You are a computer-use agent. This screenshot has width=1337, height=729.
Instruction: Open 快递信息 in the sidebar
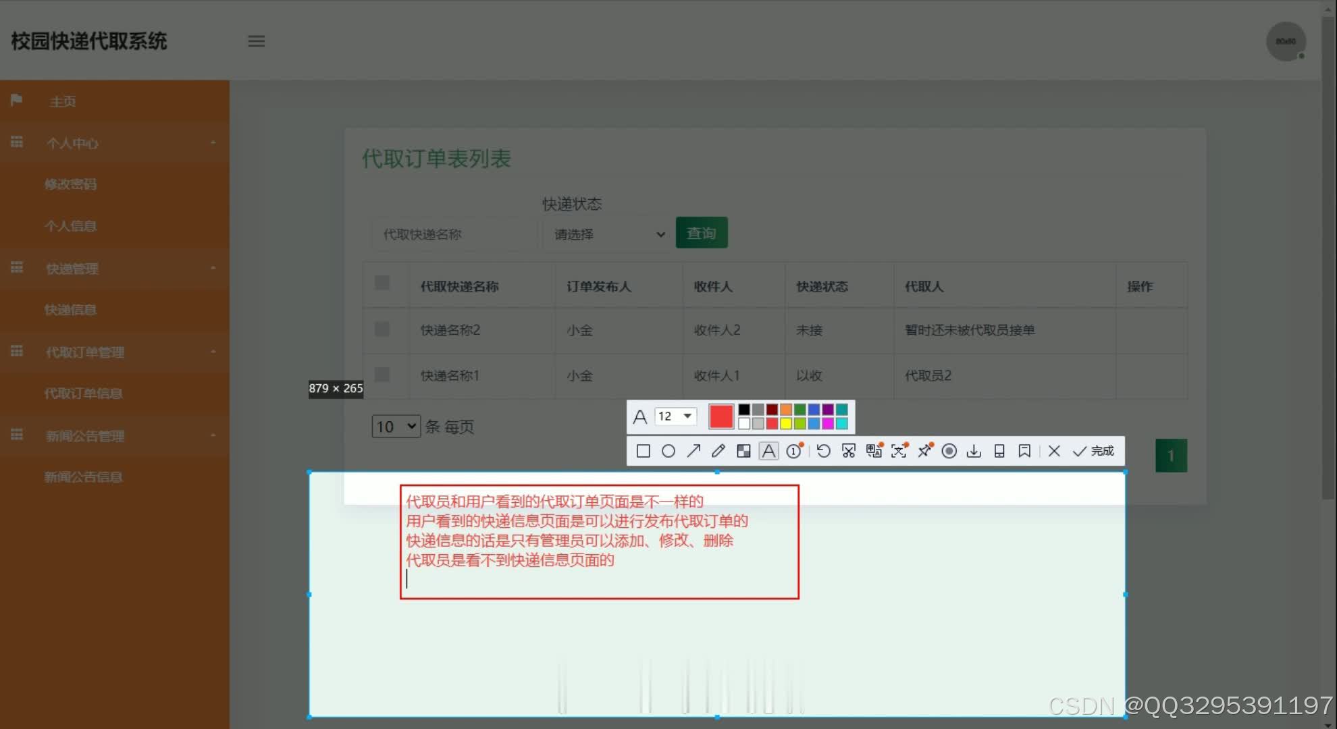70,310
